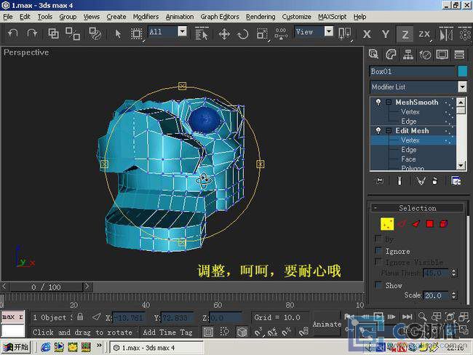Image resolution: width=473 pixels, height=355 pixels.
Task: Choose yellow Vertex selection level button
Action: [x=387, y=224]
